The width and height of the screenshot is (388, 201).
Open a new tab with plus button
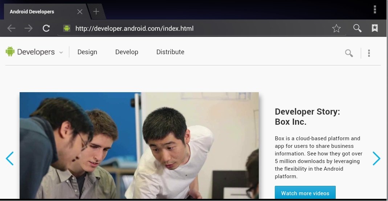[96, 11]
